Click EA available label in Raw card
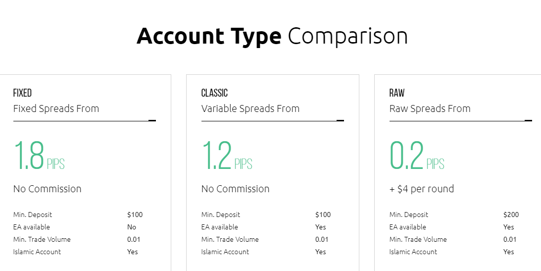The width and height of the screenshot is (541, 271). [407, 227]
